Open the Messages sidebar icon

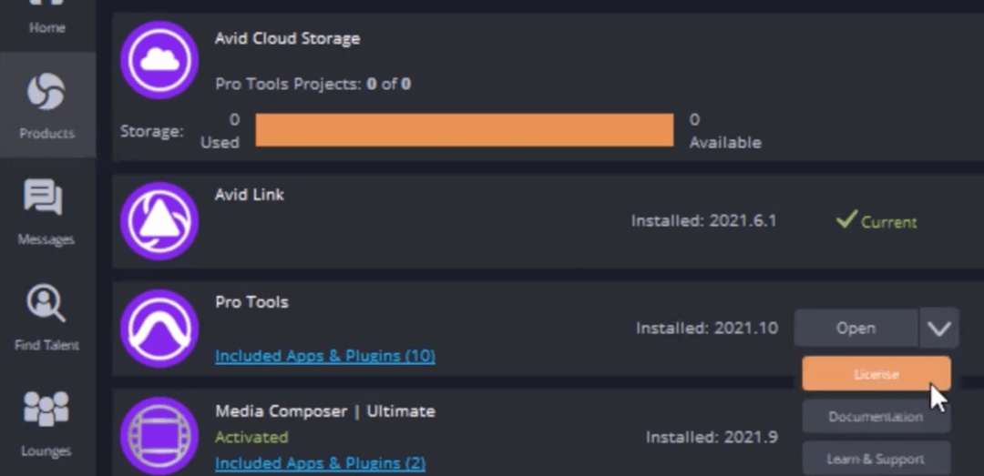tap(46, 211)
